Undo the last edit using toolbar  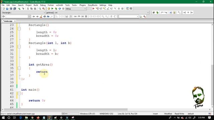click(19, 9)
